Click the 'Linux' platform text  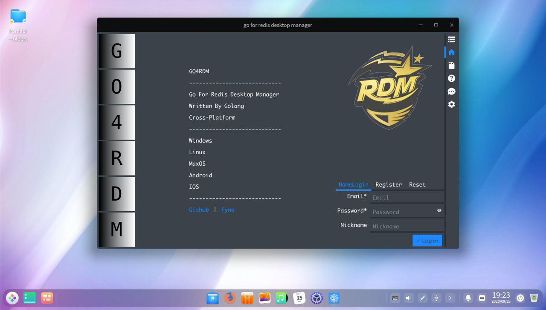click(197, 152)
